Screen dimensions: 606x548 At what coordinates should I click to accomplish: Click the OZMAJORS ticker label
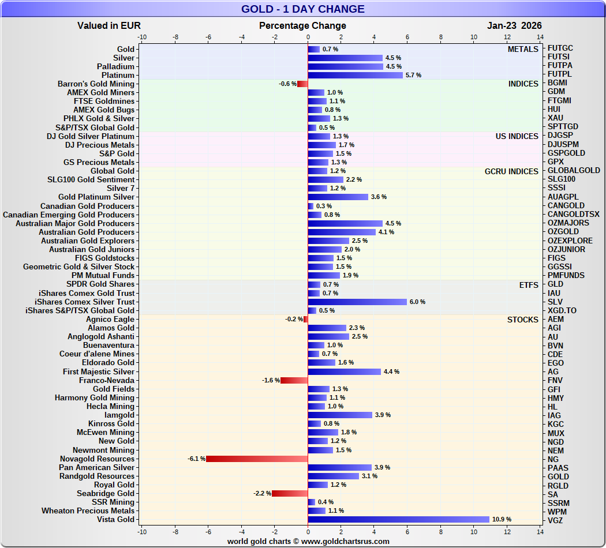[568, 223]
